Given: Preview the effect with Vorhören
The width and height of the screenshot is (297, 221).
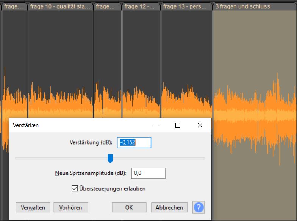Looking at the screenshot, I should click(x=71, y=207).
